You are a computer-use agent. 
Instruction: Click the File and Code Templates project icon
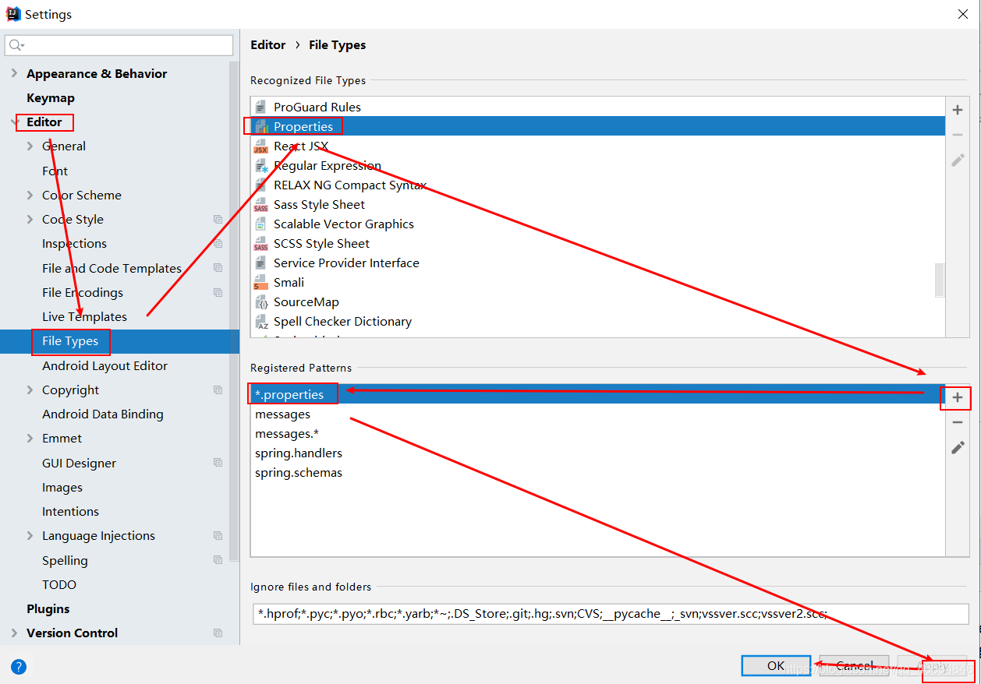(218, 268)
